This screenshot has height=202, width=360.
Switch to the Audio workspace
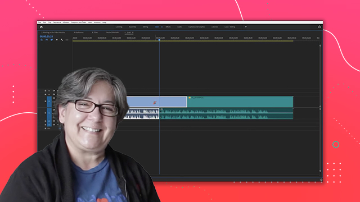pyautogui.click(x=179, y=27)
